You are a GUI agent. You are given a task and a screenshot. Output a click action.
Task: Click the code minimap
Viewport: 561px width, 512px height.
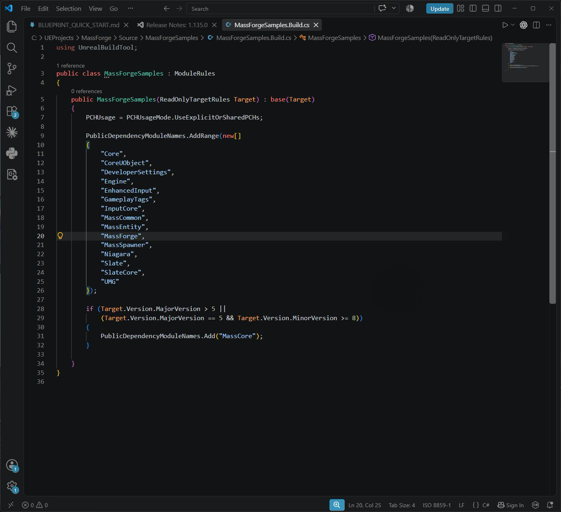pos(525,62)
